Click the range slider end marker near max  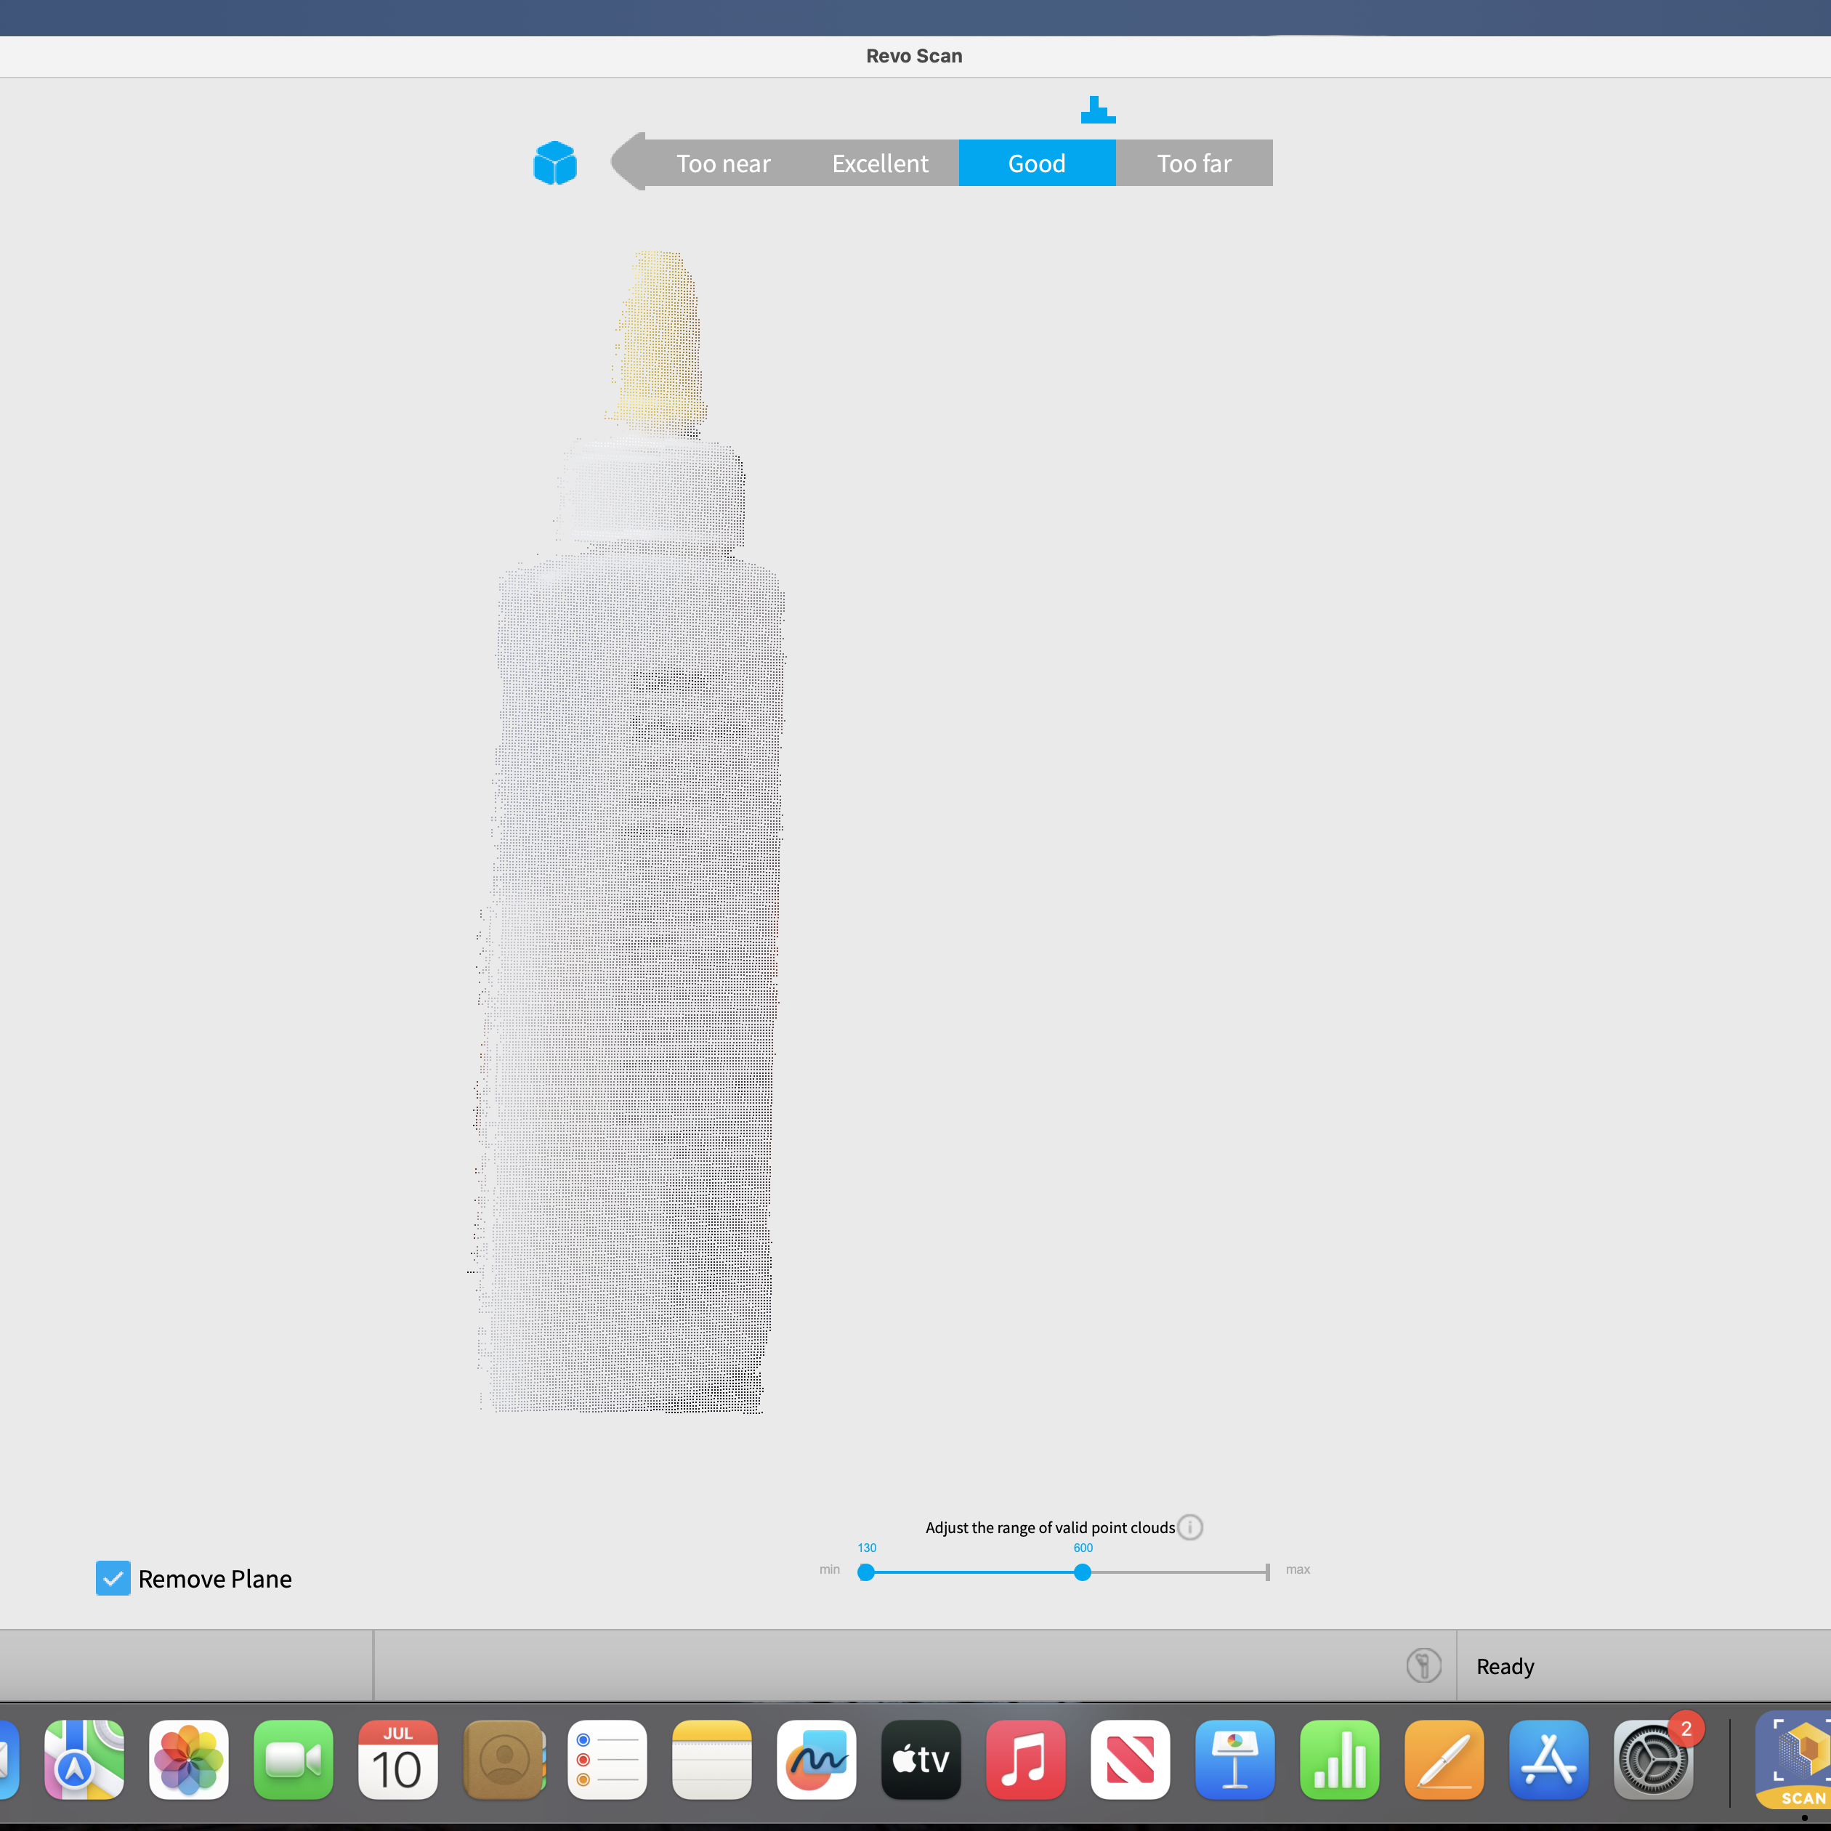[1267, 1572]
